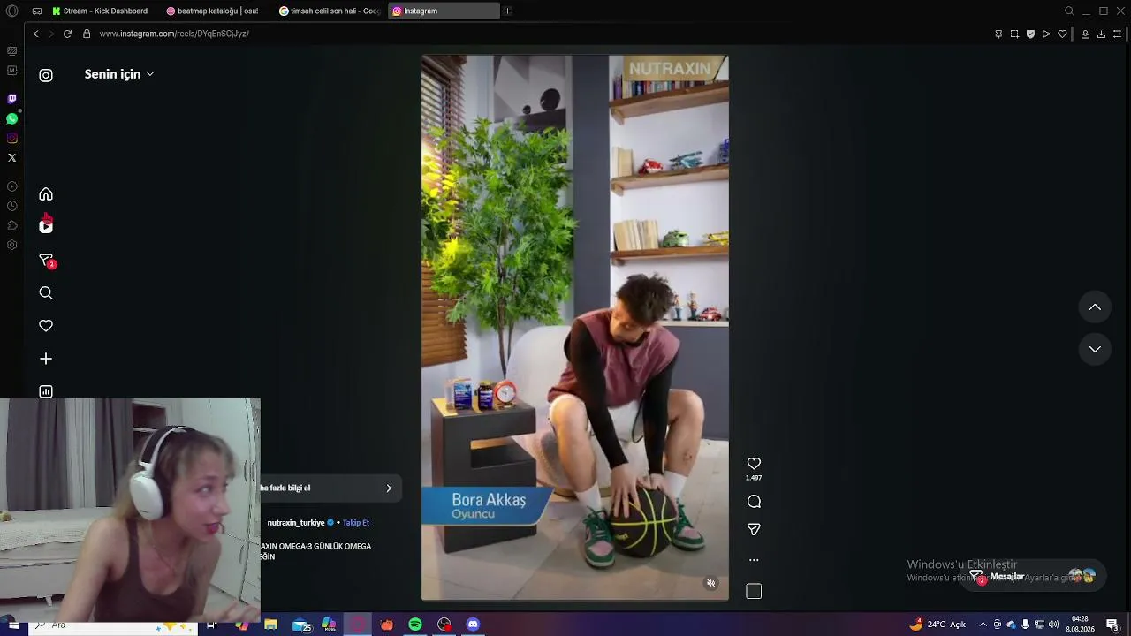Open Instagram notifications heart in sidebar
Viewport: 1131px width, 636px height.
(x=46, y=326)
